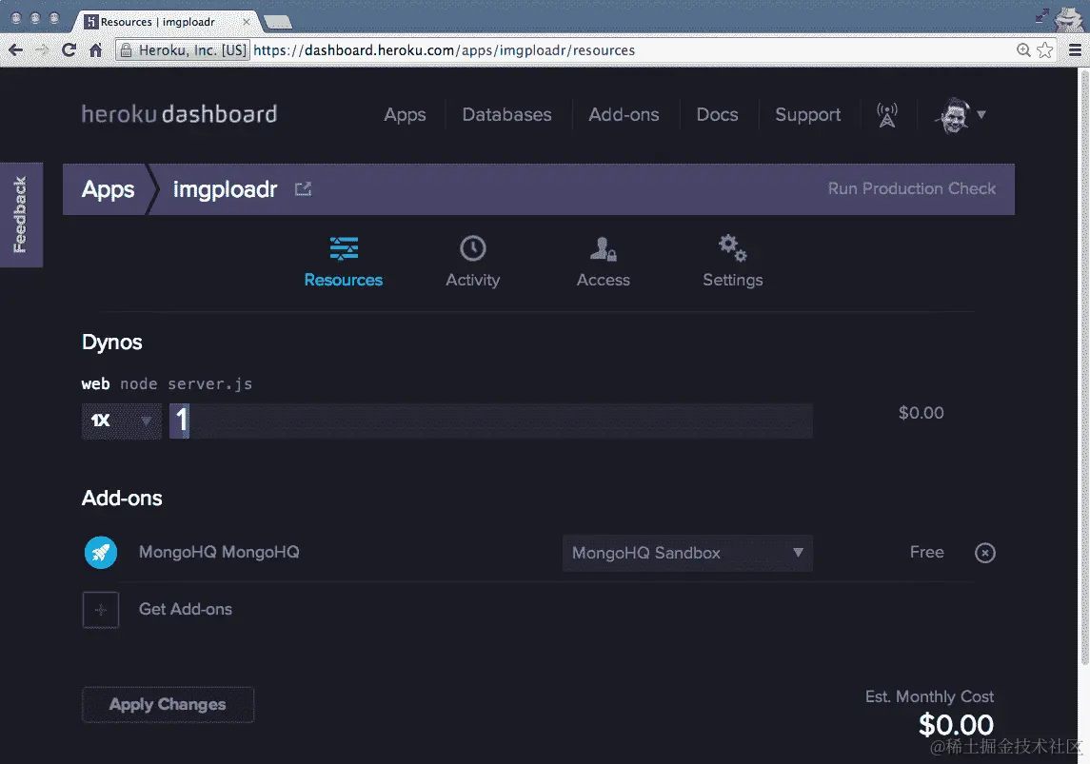Click the Apply Changes button

(168, 705)
